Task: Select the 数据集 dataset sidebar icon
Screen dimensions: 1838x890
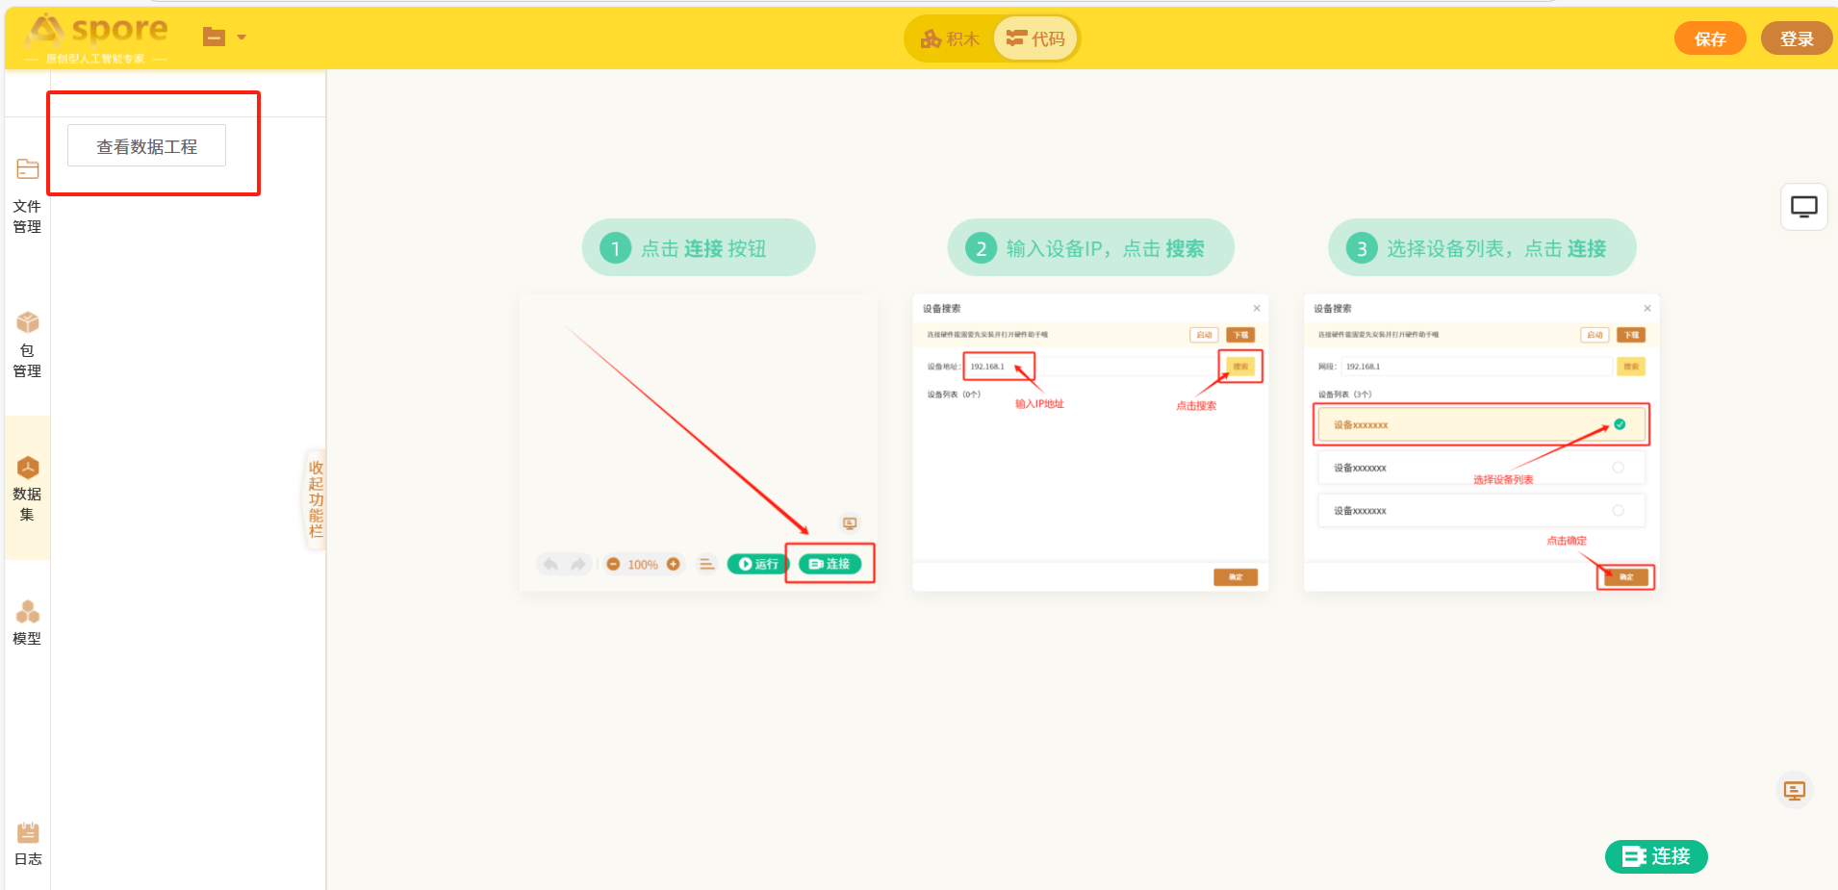Action: 27,488
